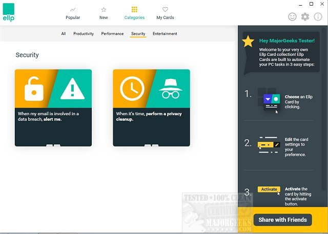
Task: Maximize the Ellp window
Action: [311, 4]
